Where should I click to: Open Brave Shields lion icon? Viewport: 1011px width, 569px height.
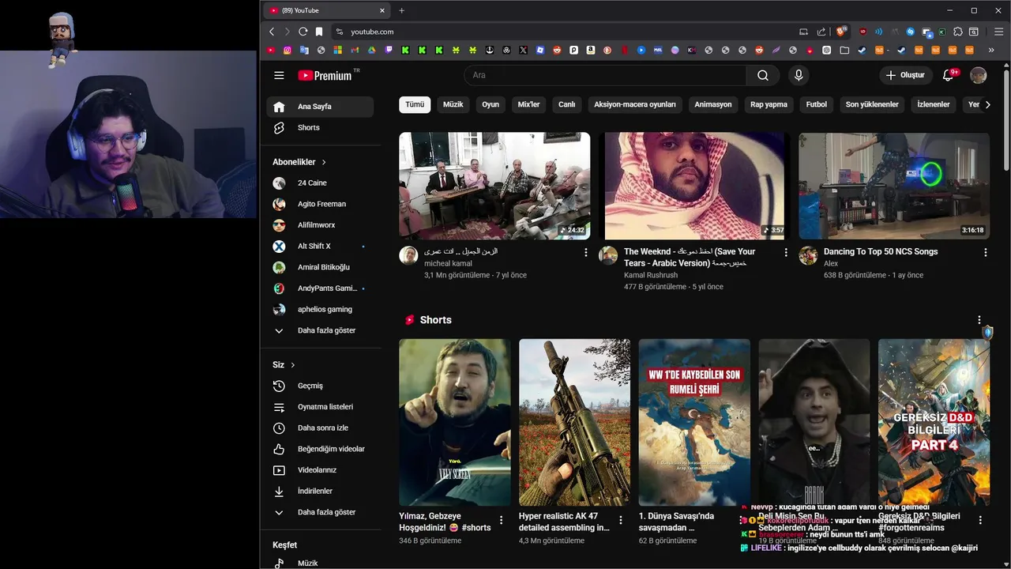tap(841, 32)
